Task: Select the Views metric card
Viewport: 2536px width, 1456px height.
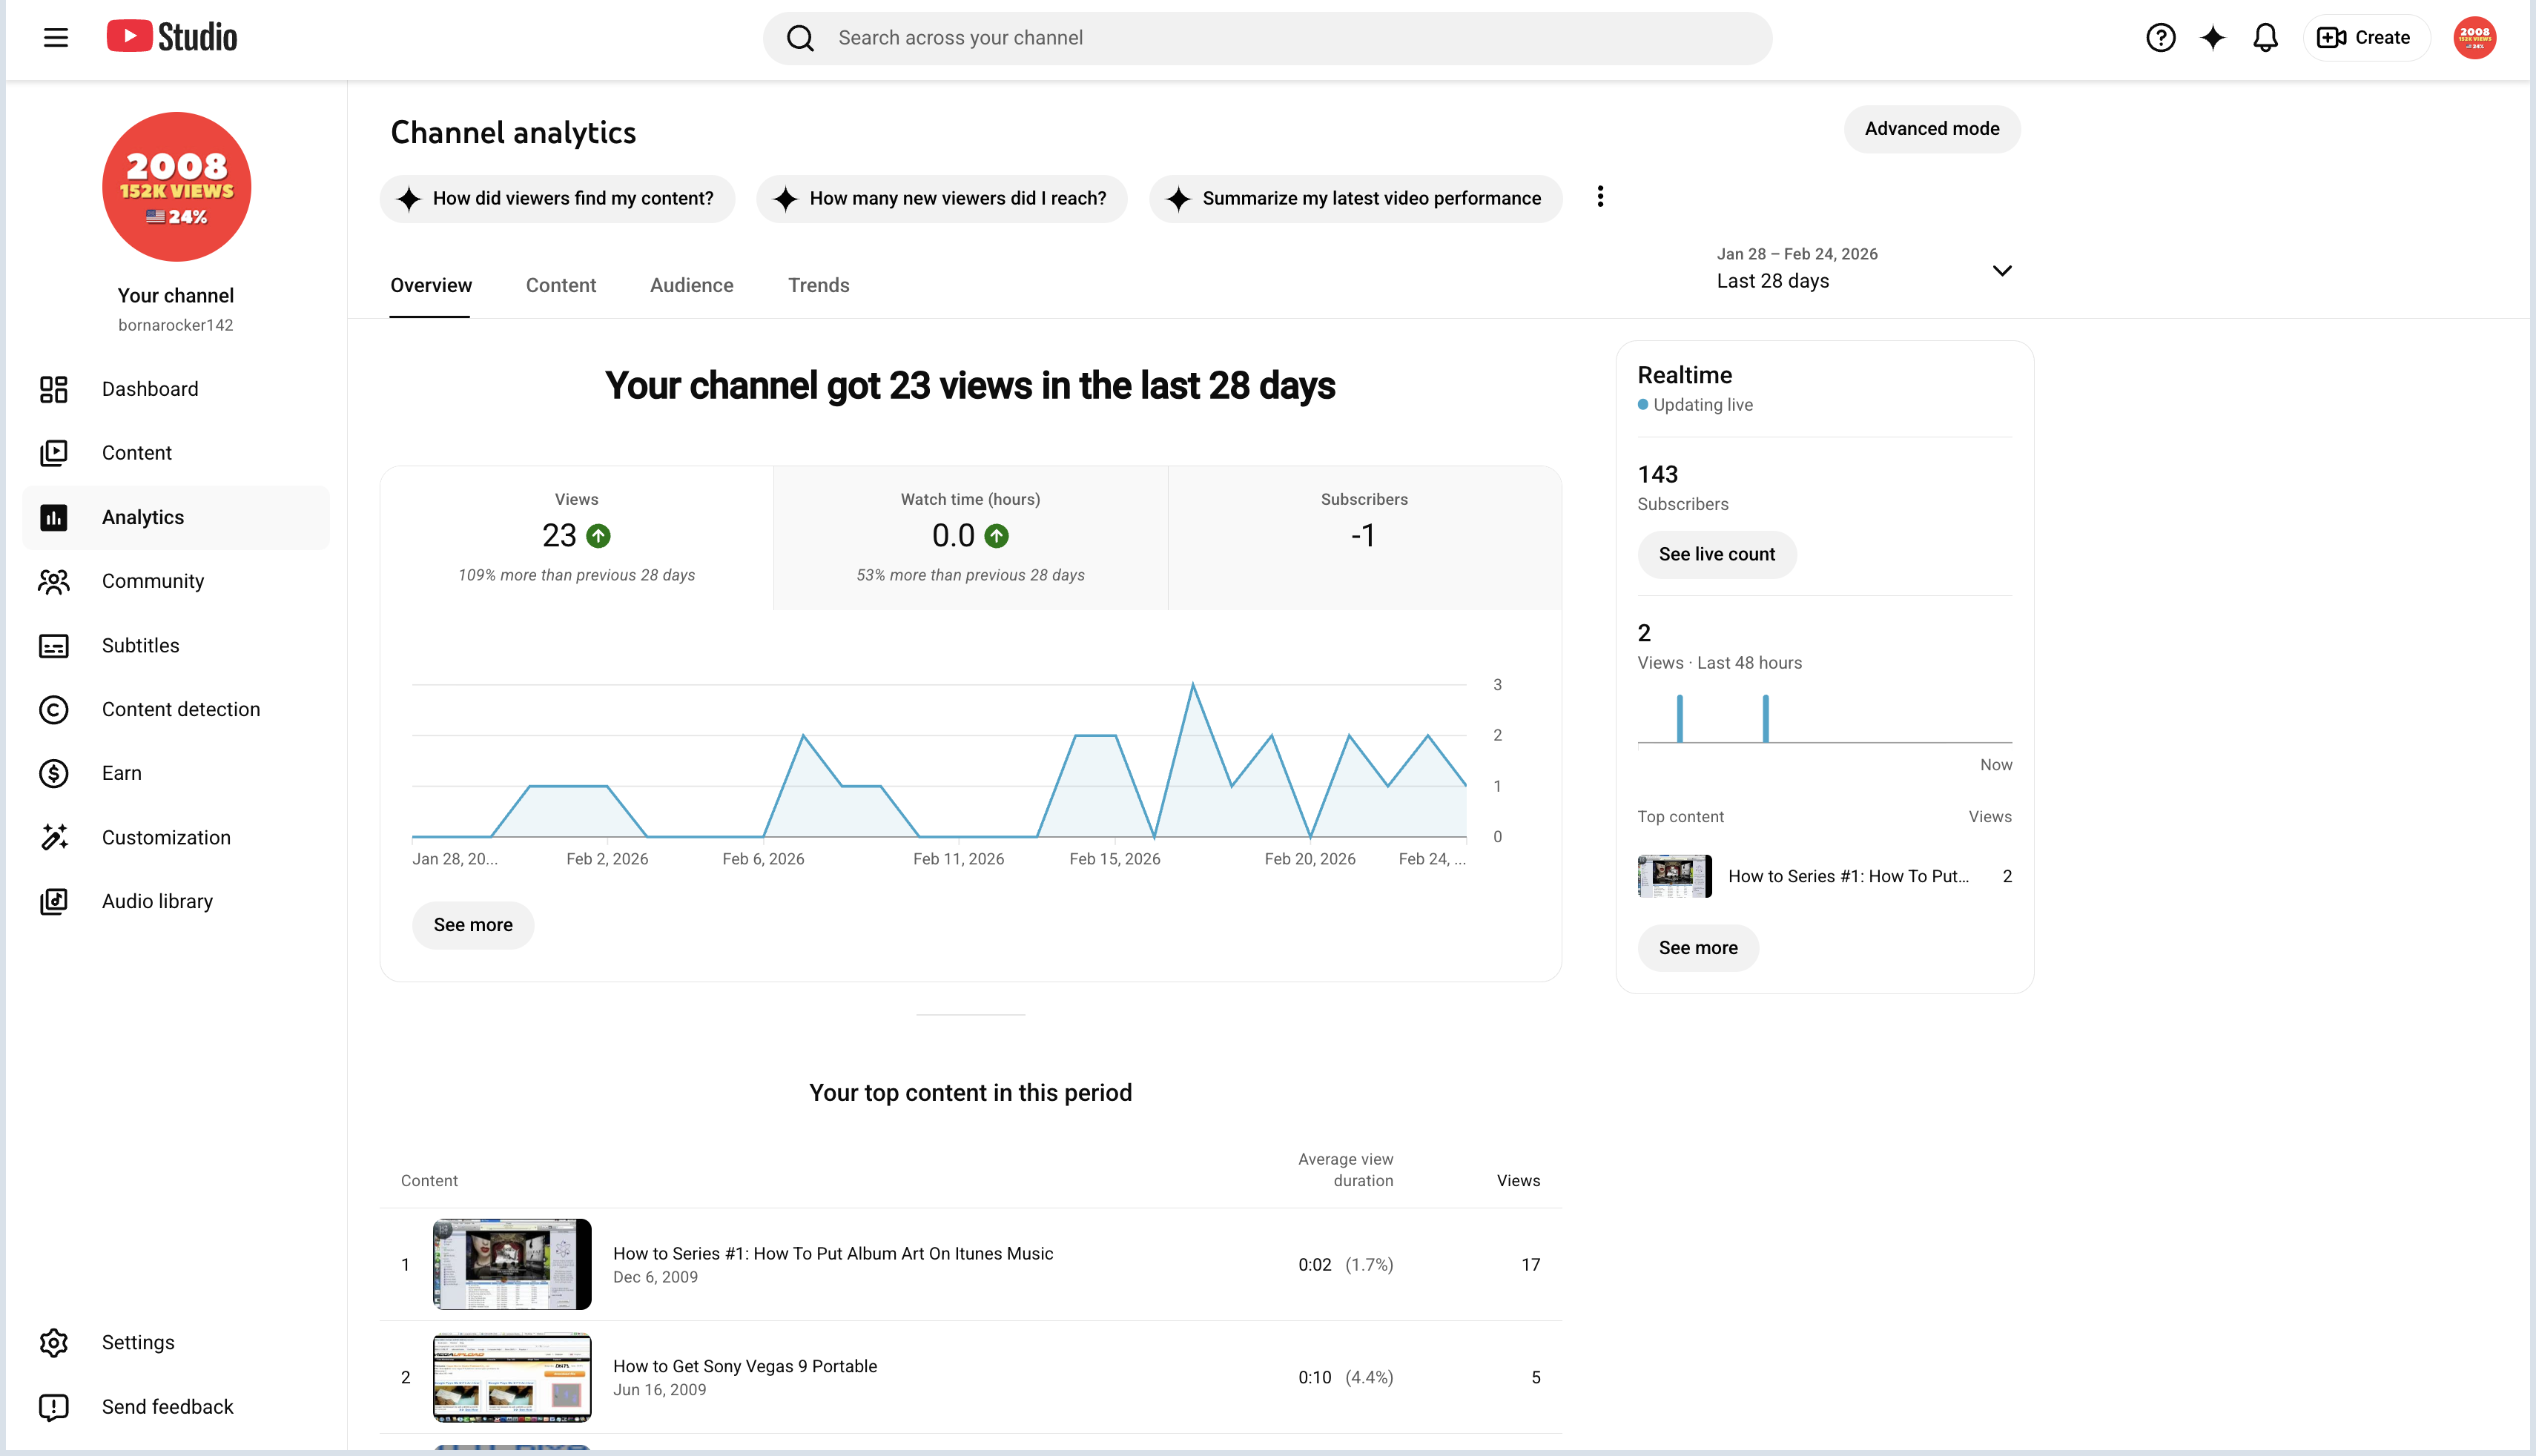Action: (x=577, y=537)
